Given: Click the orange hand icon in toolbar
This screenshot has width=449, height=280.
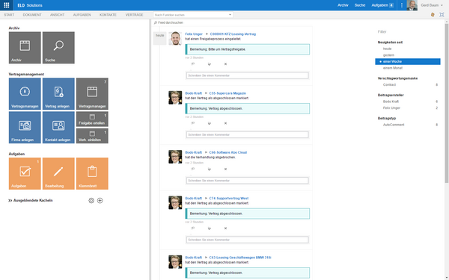Looking at the screenshot, I should pyautogui.click(x=433, y=15).
